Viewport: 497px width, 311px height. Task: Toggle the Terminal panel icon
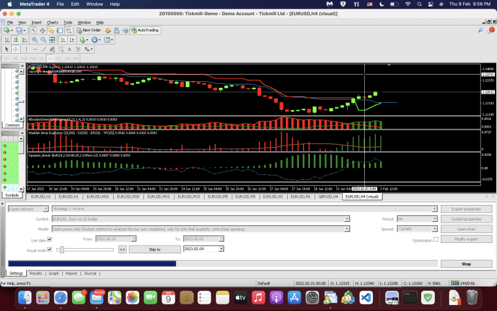tap(60, 31)
